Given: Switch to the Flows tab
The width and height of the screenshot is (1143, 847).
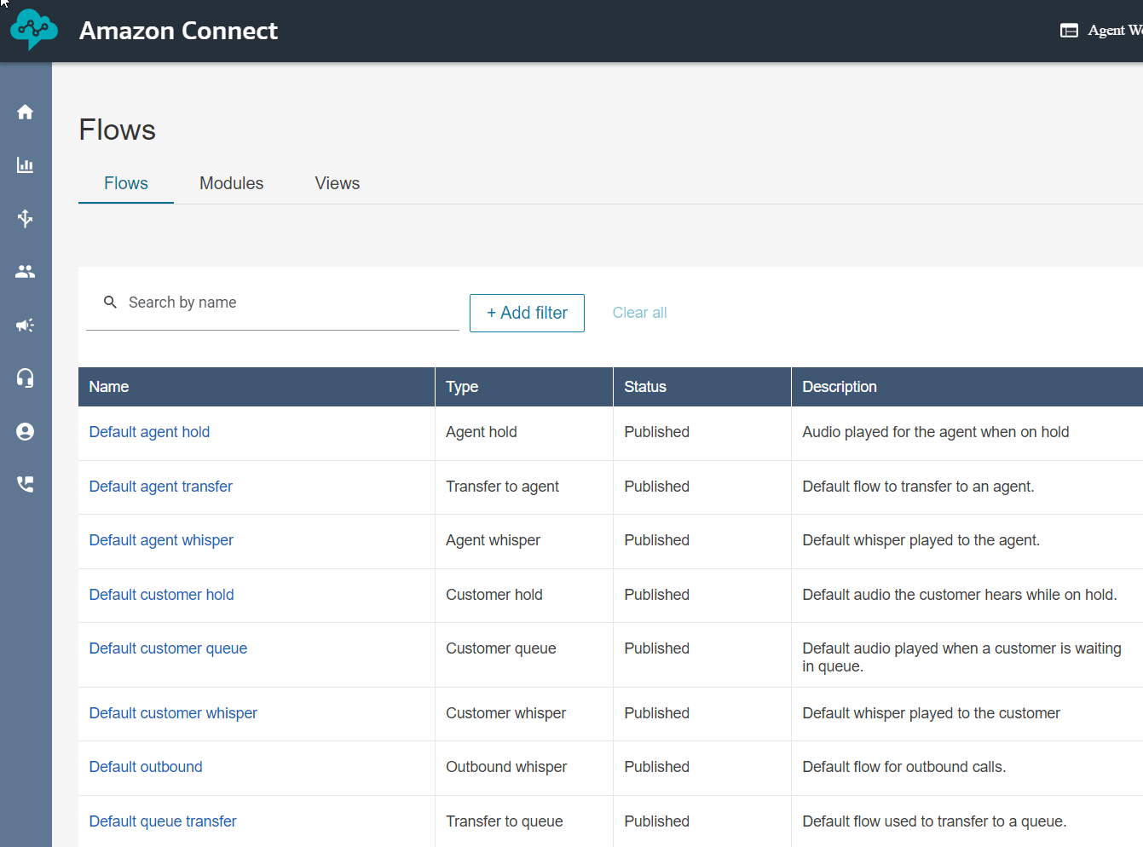Looking at the screenshot, I should 126,183.
